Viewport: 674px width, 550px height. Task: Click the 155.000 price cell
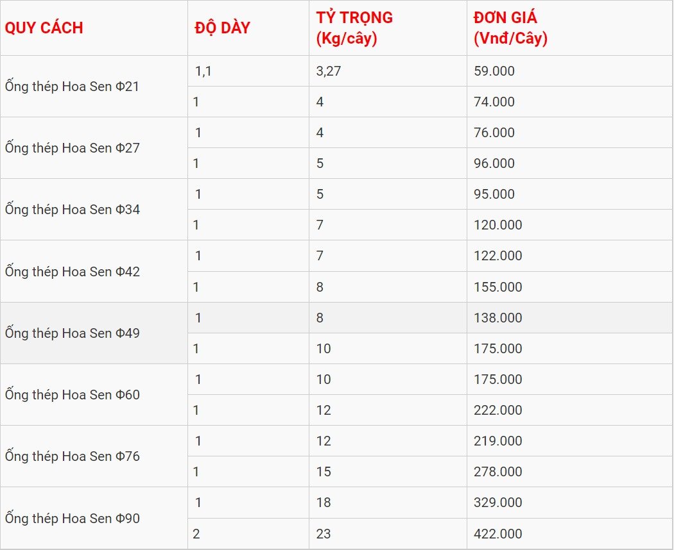click(x=569, y=287)
